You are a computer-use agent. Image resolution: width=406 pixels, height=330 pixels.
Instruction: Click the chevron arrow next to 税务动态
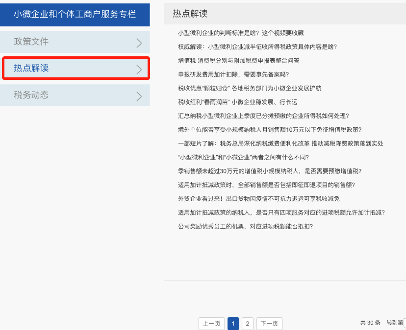[x=139, y=96]
